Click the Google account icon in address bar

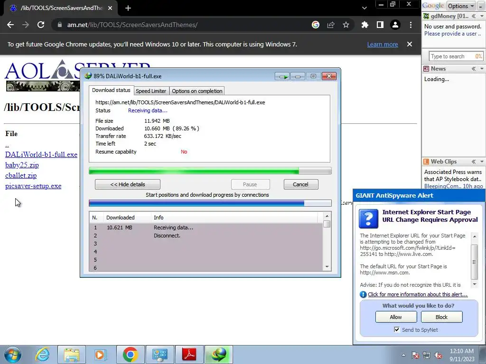click(x=316, y=25)
